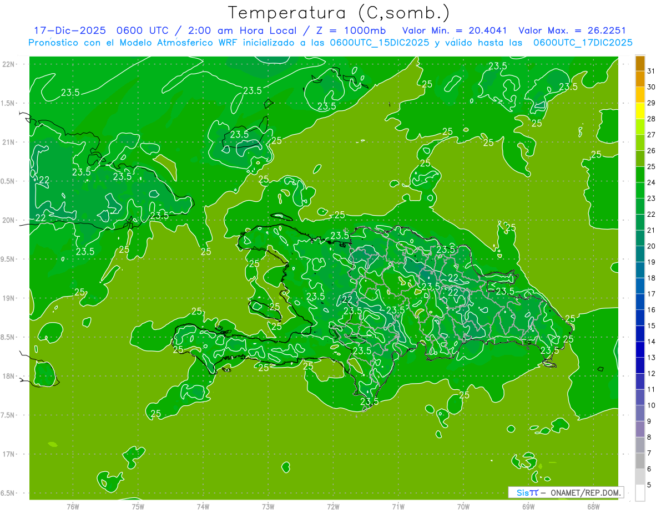This screenshot has width=666, height=514.
Task: Click the '73W' longitude axis label
Action: pyautogui.click(x=268, y=506)
